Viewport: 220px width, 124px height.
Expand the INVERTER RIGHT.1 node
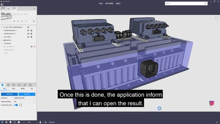click(2, 31)
